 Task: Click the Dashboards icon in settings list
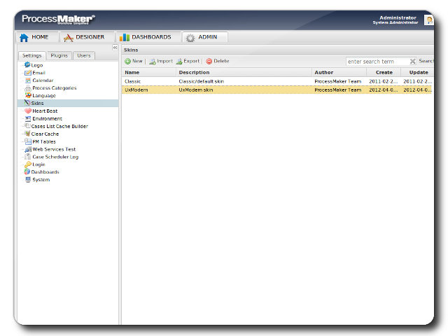27,172
